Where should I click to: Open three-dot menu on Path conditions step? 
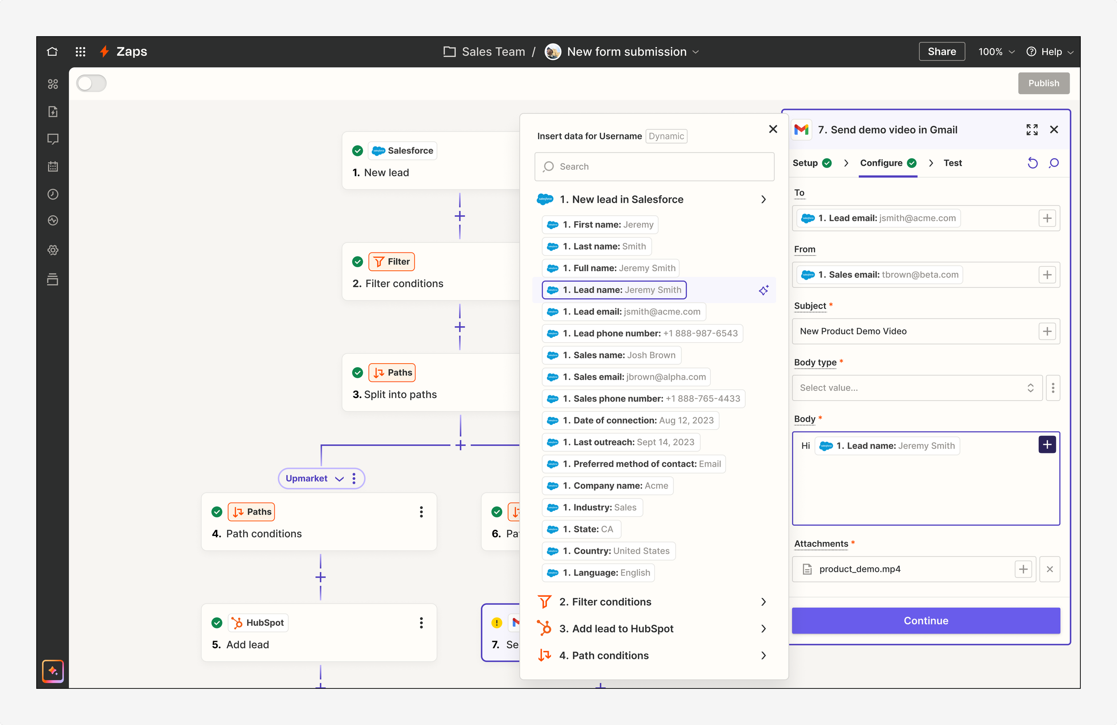[421, 512]
